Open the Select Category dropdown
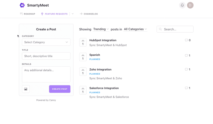Viewport: 213px width, 124px height. (46, 42)
